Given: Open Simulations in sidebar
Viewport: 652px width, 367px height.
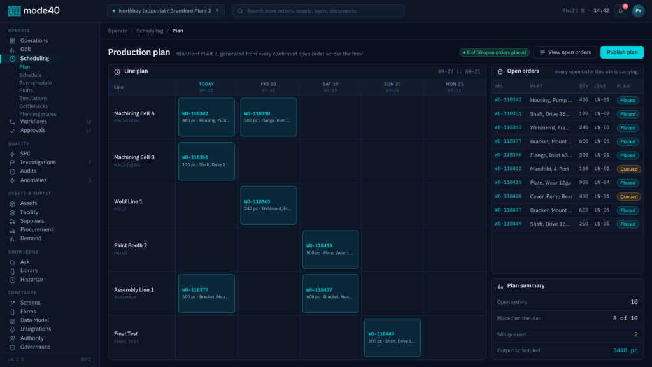Looking at the screenshot, I should tap(33, 98).
